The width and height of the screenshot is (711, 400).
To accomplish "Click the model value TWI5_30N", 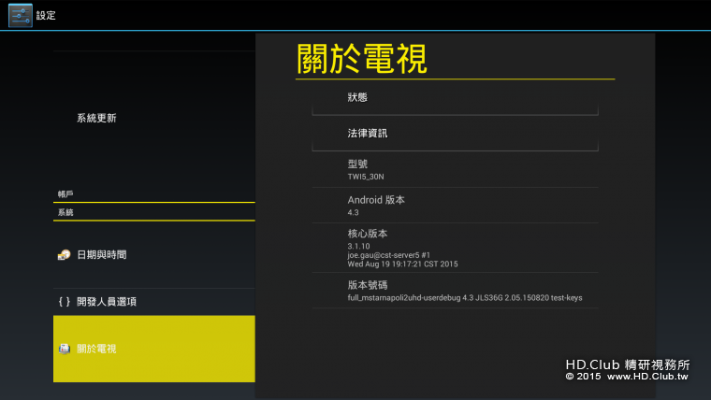I will click(x=366, y=177).
